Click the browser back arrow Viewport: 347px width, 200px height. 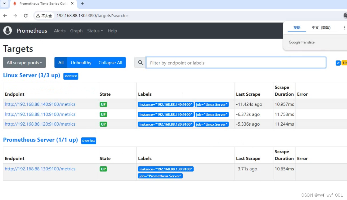[5, 16]
